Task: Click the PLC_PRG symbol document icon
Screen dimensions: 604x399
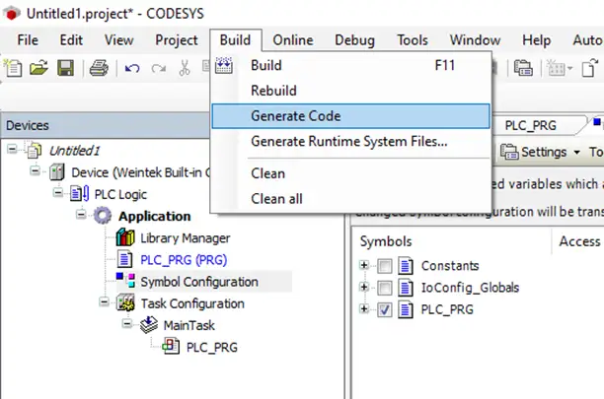Action: pos(406,309)
